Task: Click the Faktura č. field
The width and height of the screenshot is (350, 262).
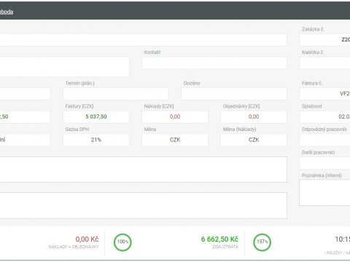Action: [x=325, y=94]
